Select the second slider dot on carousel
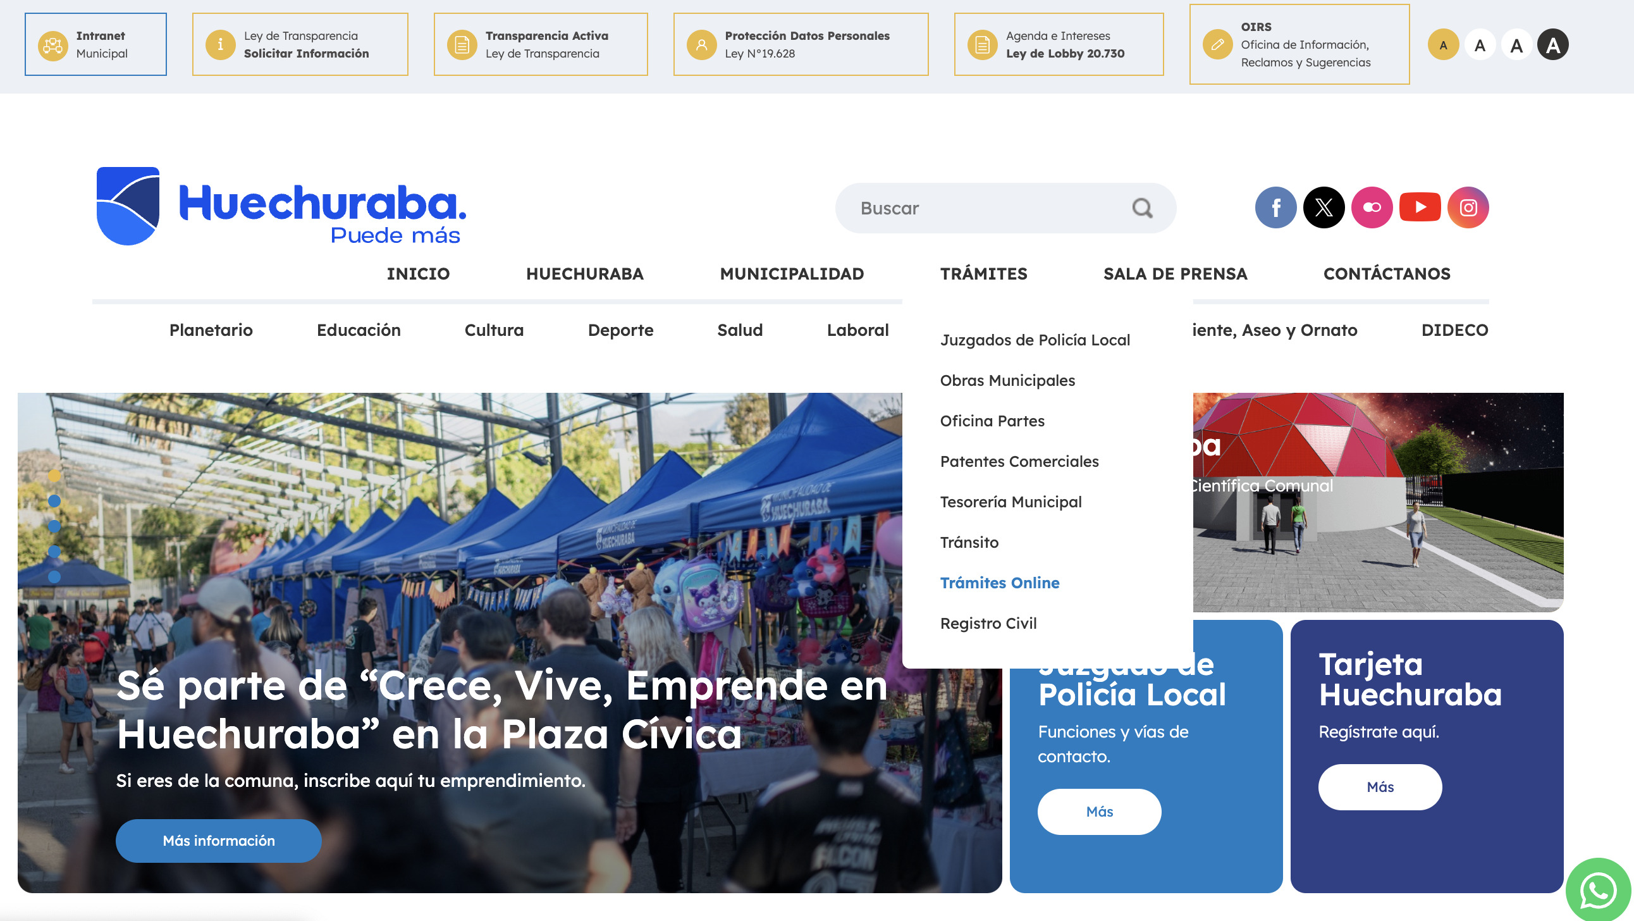 [x=54, y=502]
